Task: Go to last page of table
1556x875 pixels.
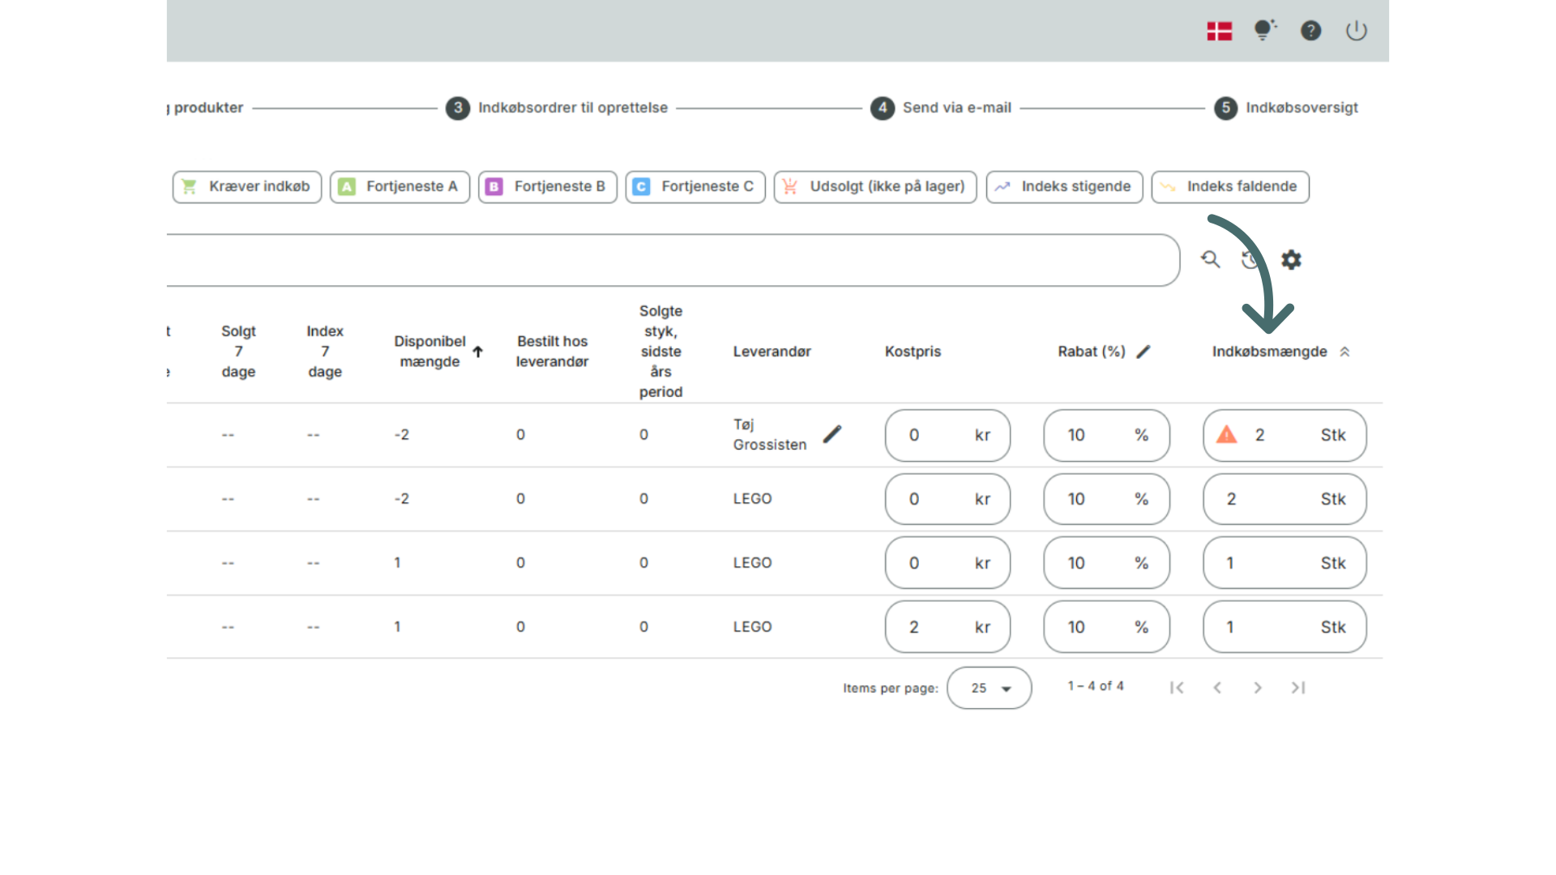Action: tap(1297, 688)
